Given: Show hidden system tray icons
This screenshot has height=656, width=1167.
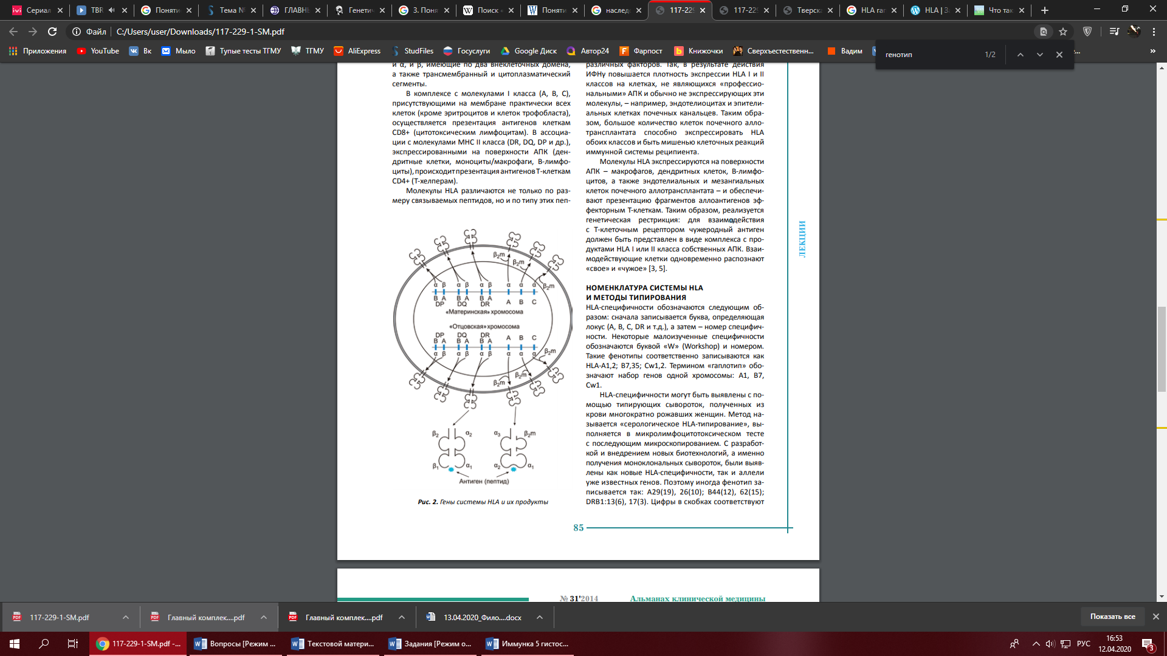Looking at the screenshot, I should pos(1035,644).
